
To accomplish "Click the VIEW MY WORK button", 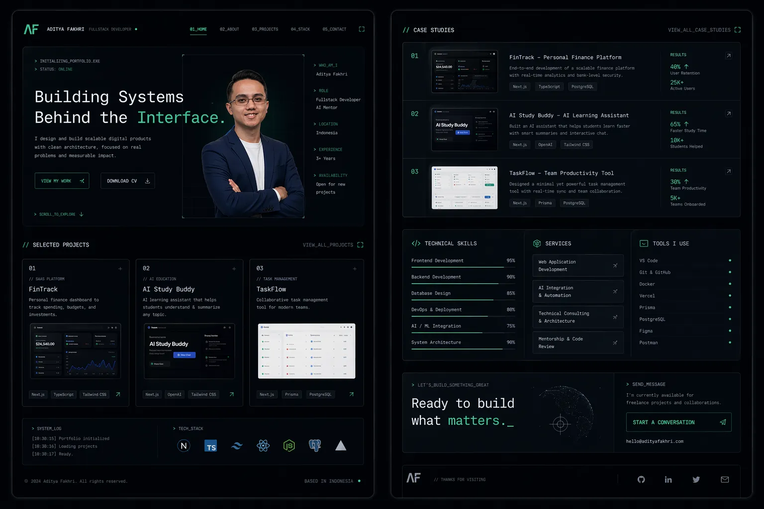I will click(62, 180).
